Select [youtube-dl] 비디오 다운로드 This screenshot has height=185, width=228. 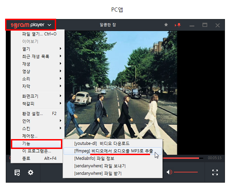[113, 144]
